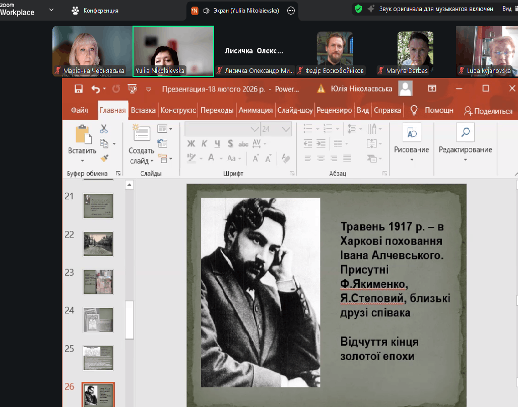Image resolution: width=518 pixels, height=407 pixels.
Task: Switch to the Вставка ribbon tab
Action: (143, 110)
